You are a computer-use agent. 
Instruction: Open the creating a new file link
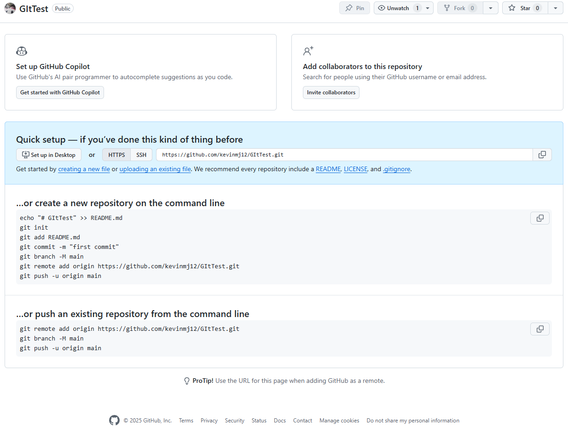click(84, 169)
